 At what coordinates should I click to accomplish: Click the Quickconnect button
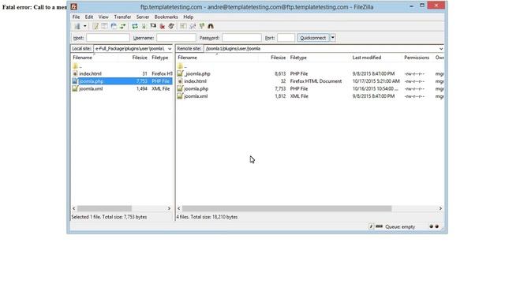pyautogui.click(x=313, y=38)
